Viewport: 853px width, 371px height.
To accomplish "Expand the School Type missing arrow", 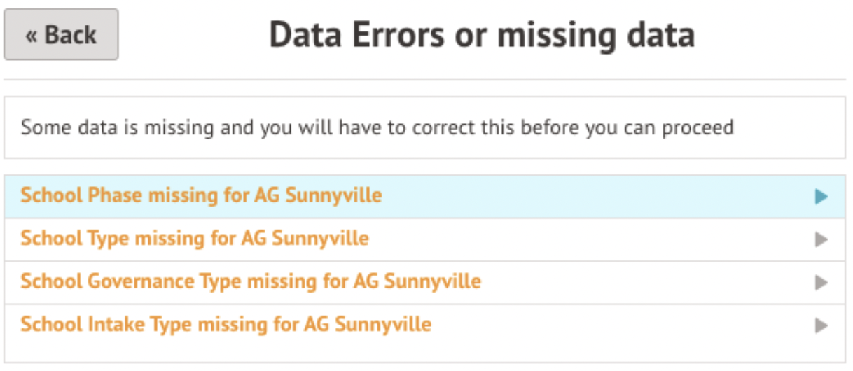I will point(821,240).
